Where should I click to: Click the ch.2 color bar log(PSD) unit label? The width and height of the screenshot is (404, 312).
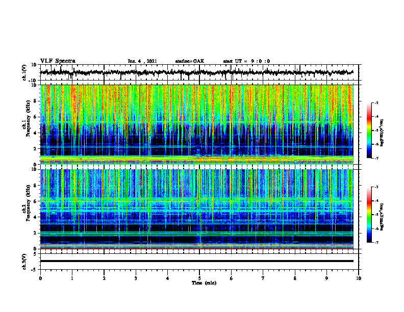point(382,217)
